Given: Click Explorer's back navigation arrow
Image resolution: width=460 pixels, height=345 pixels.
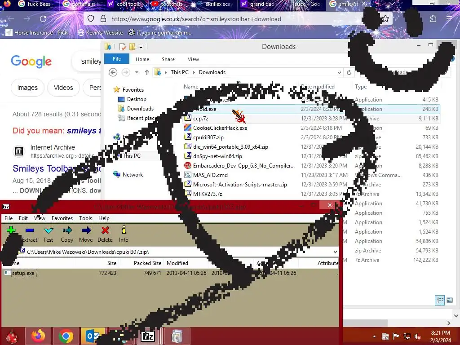Looking at the screenshot, I should point(113,72).
